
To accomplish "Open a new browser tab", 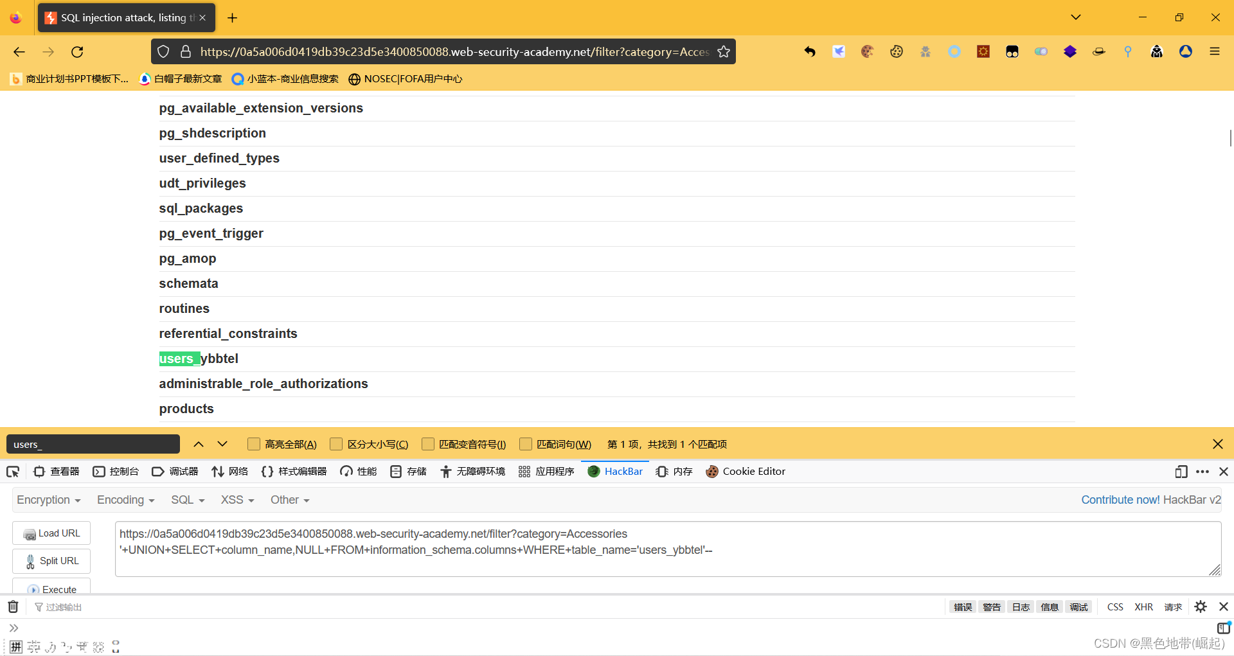I will [233, 18].
